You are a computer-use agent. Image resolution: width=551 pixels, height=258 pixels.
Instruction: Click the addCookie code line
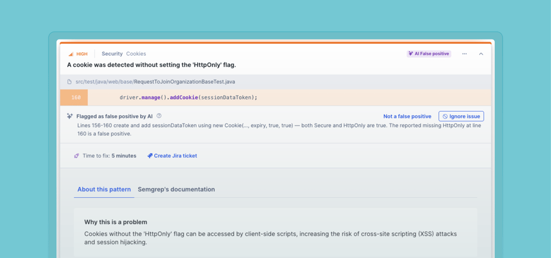pos(188,97)
